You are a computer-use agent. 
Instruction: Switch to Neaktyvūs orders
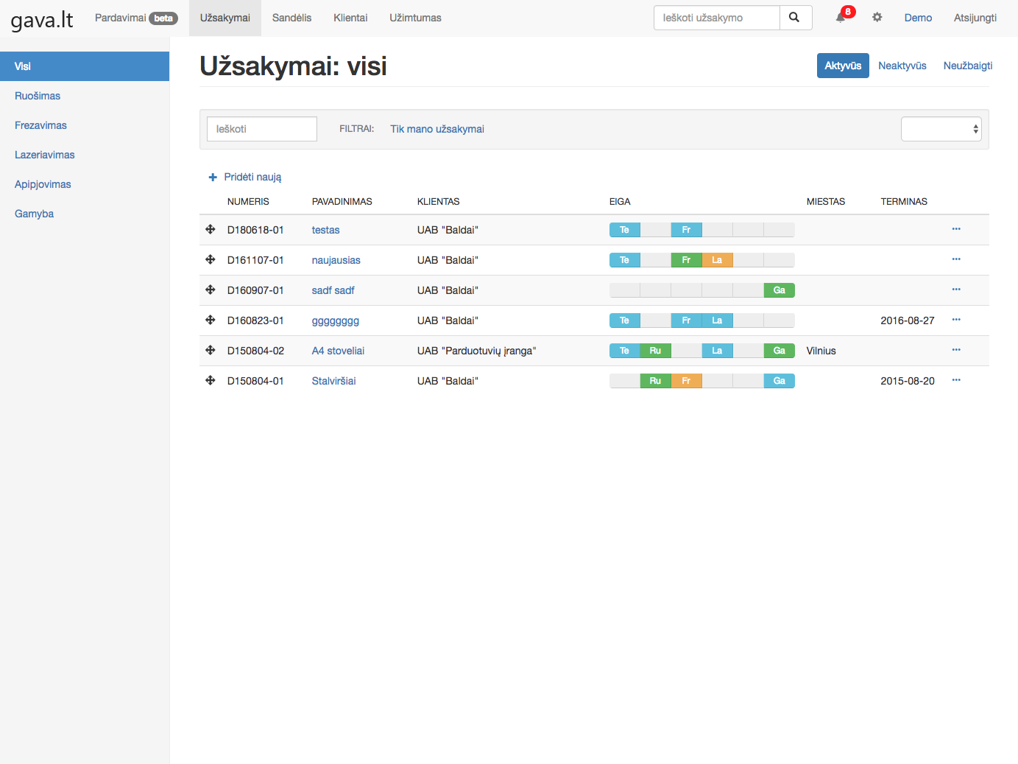pyautogui.click(x=902, y=66)
